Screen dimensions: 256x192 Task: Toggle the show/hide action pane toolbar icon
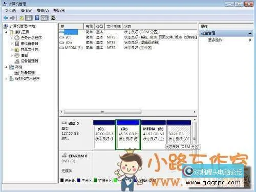point(44,18)
